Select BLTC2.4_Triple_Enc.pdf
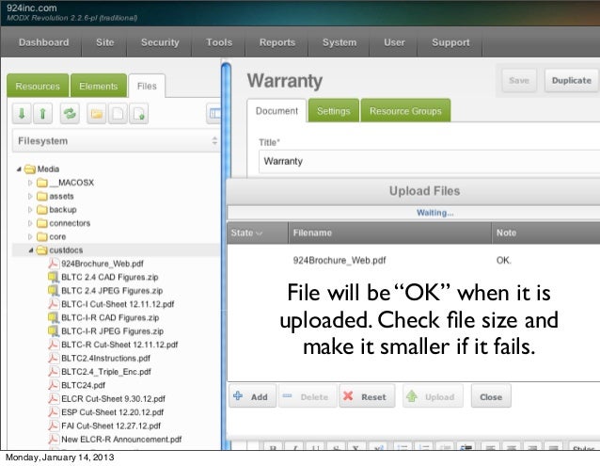This screenshot has height=466, width=600. click(x=106, y=372)
